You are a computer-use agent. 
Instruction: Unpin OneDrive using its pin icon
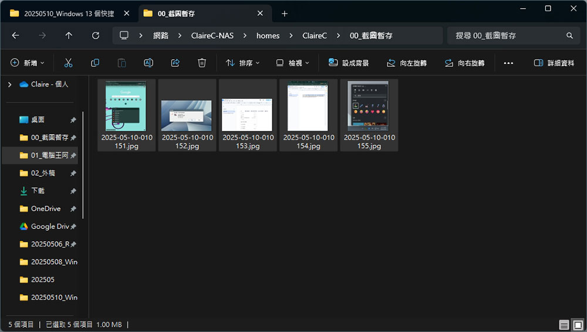(x=73, y=209)
